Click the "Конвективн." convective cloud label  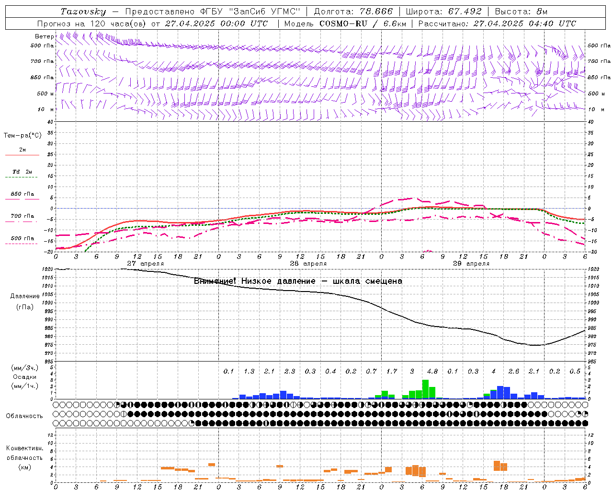(25, 448)
